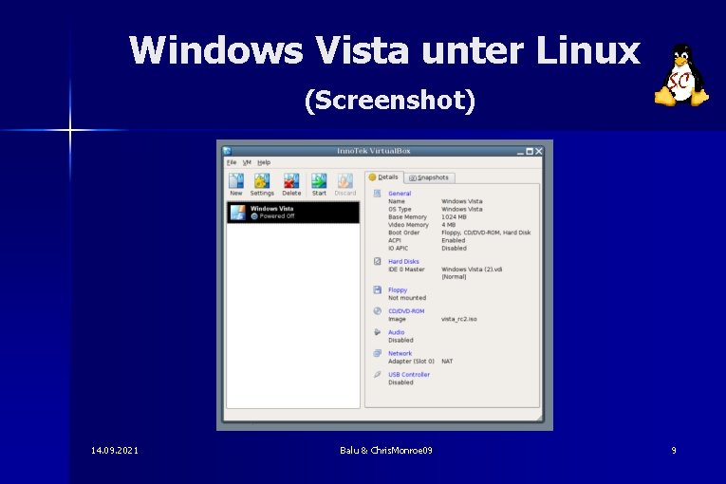
Task: Click the slide number 9
Action: point(674,450)
